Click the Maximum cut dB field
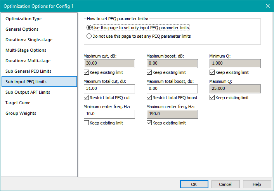 point(109,63)
